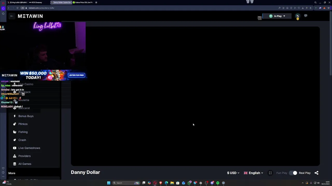Viewport: 332px width, 186px height.
Task: Click the Bonus Buys lightning icon
Action: (15, 116)
